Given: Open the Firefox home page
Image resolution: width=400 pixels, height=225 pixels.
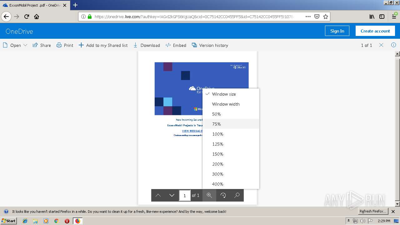Looking at the screenshot, I should pos(37,17).
